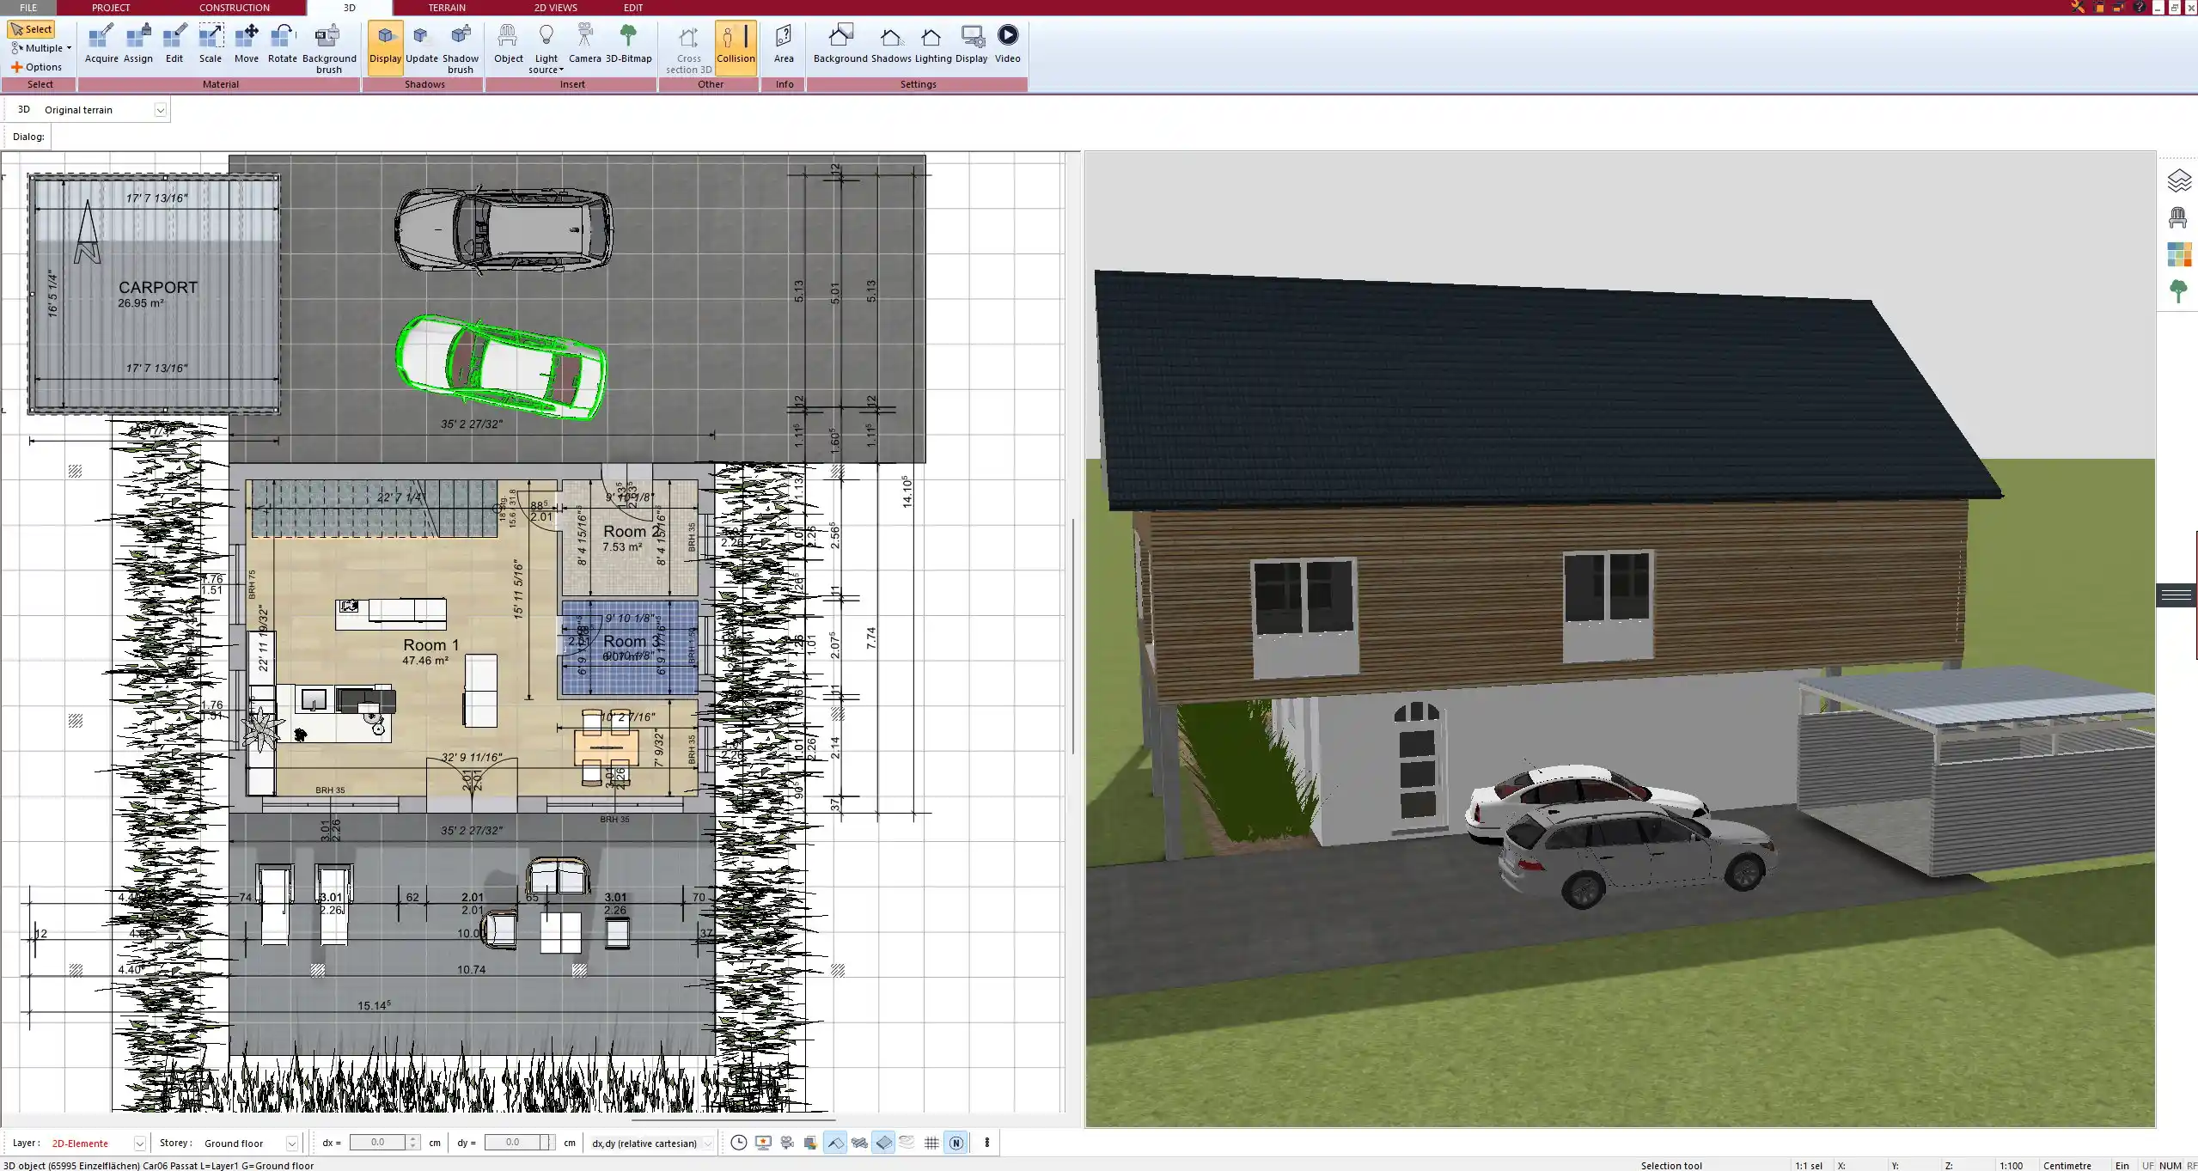The image size is (2198, 1171).
Task: Toggle shadow Display on or off
Action: [x=385, y=44]
